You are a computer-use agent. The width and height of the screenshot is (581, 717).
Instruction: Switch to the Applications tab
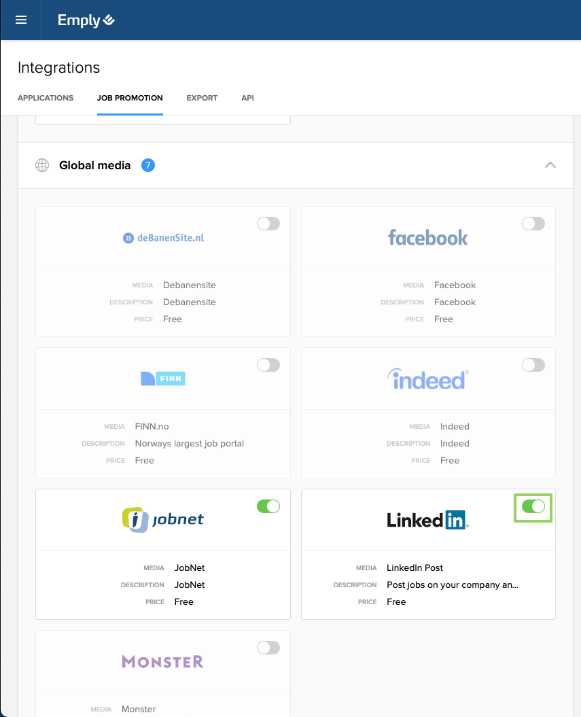[x=45, y=98]
